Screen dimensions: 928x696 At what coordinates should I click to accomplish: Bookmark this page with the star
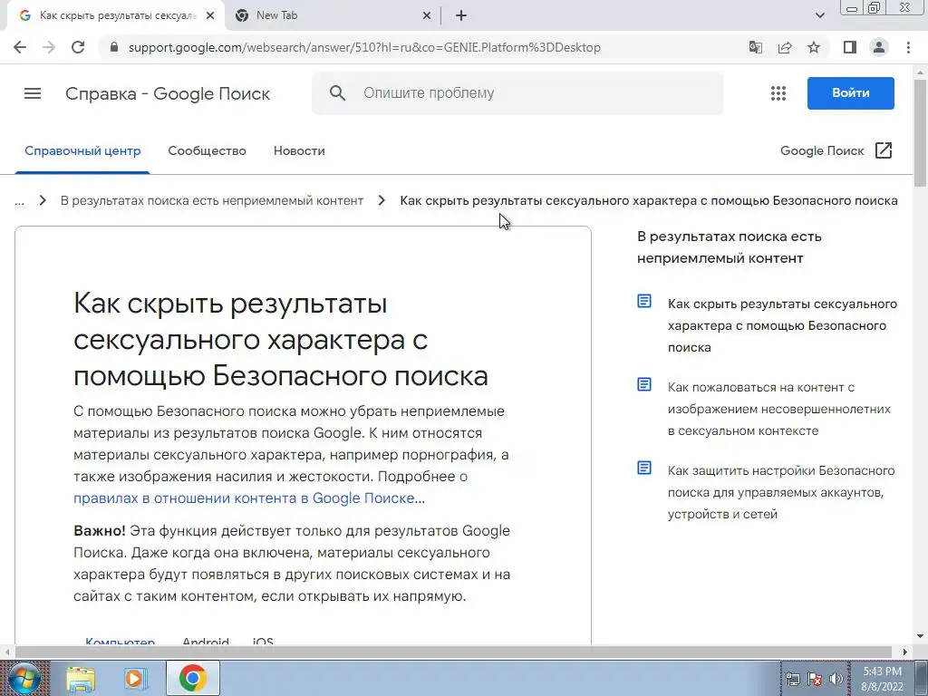[814, 47]
